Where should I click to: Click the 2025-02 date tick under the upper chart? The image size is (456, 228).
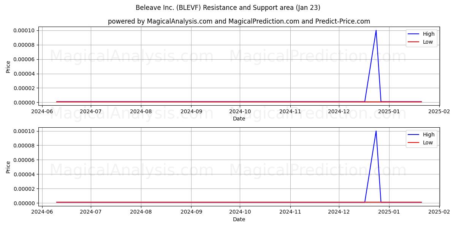[x=439, y=112]
